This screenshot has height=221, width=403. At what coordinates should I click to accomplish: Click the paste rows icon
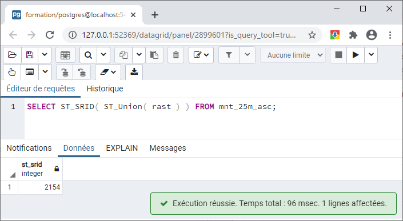pos(154,55)
